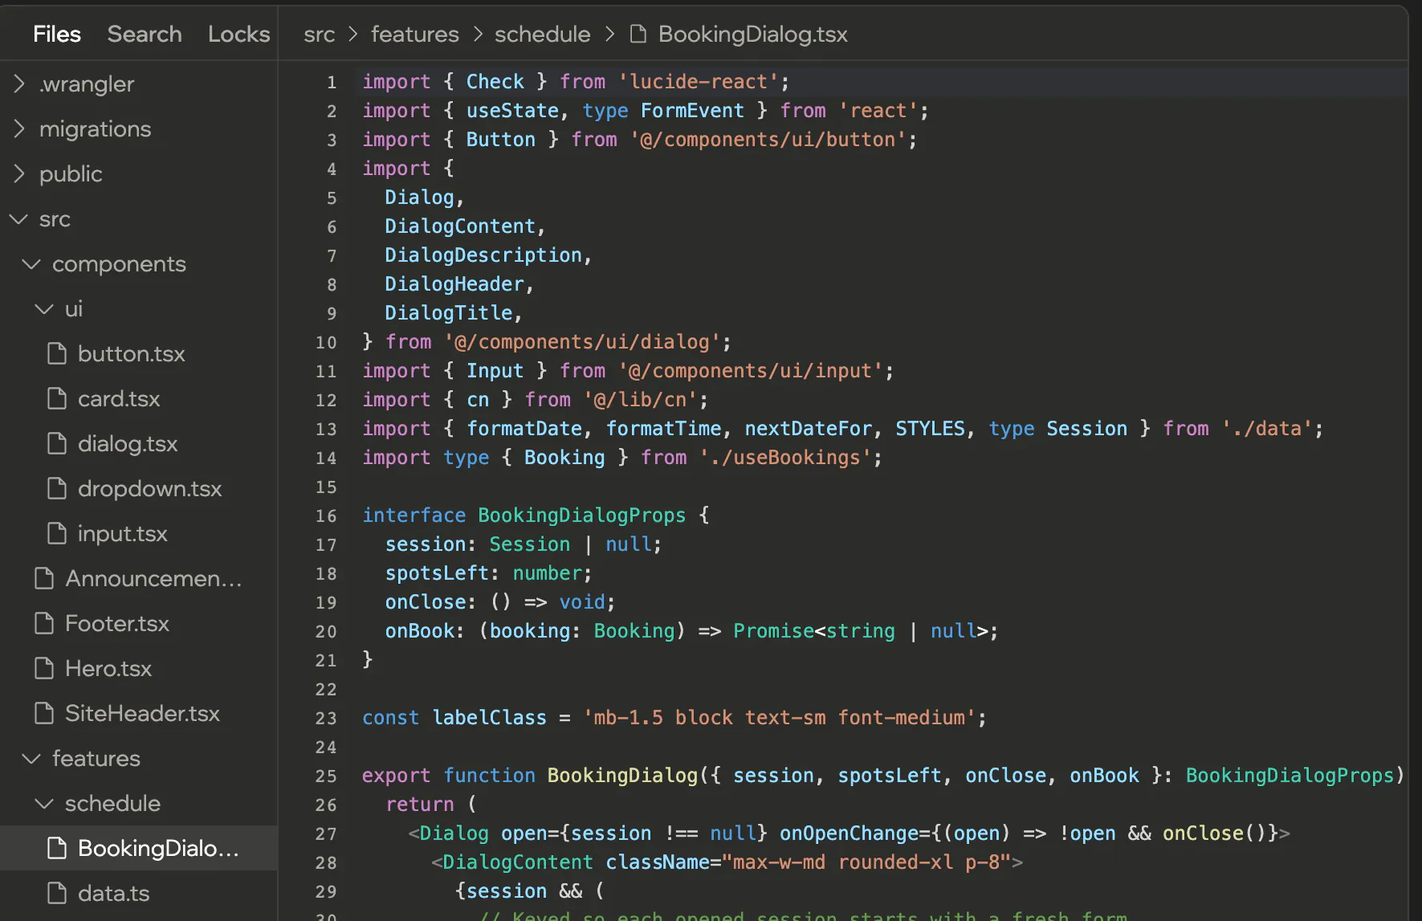Open the Search tab
1422x921 pixels.
[x=145, y=34]
